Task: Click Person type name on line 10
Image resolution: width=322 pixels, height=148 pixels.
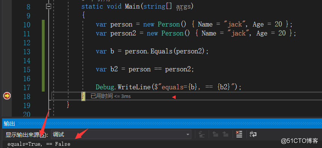Action: (x=168, y=24)
